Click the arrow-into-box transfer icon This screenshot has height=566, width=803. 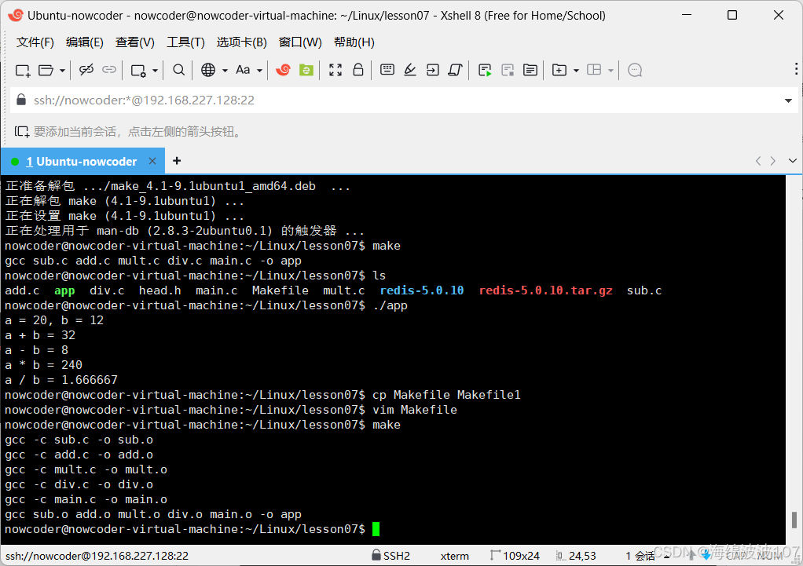(x=433, y=70)
